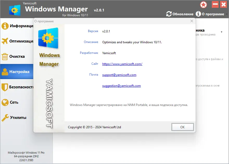Click the Версия label
This screenshot has width=229, height=164.
point(93,31)
